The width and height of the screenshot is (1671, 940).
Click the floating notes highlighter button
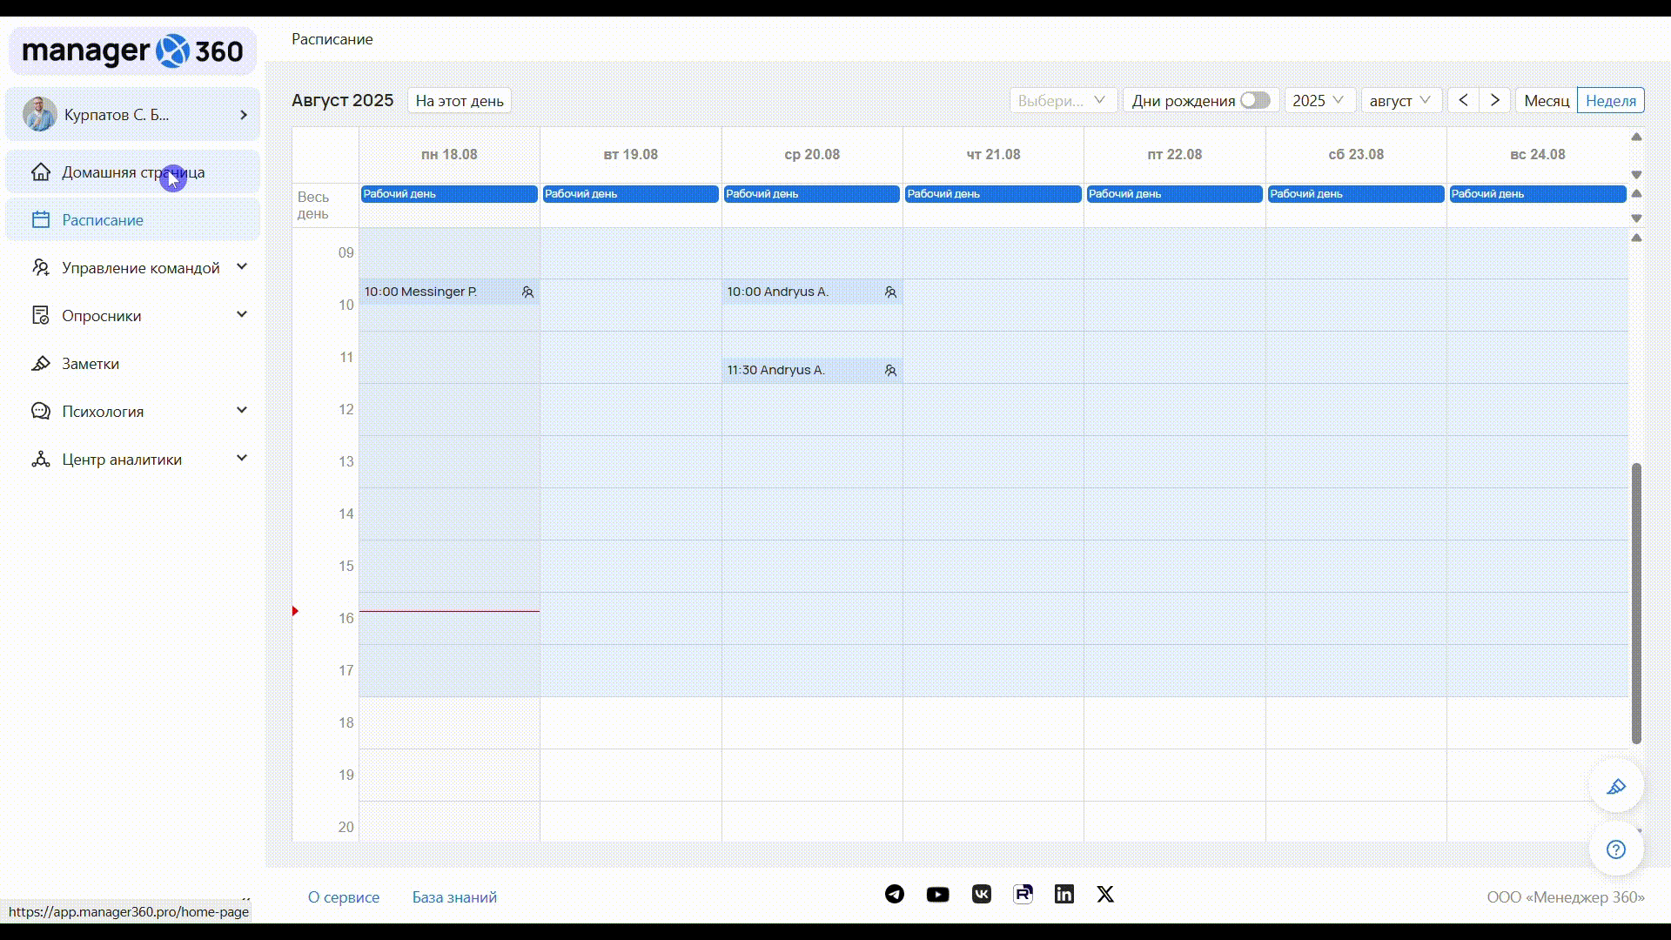click(1616, 787)
